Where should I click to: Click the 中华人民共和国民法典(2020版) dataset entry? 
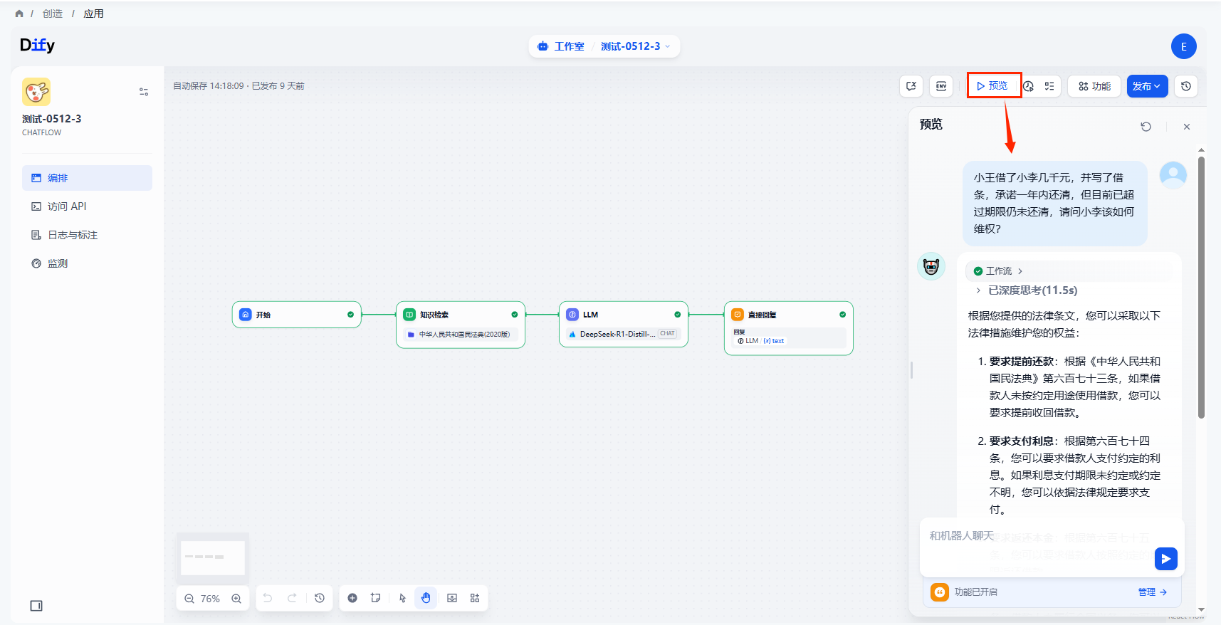click(x=460, y=334)
